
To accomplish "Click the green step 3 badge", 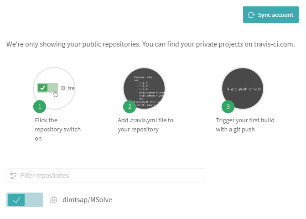I will click(x=228, y=107).
